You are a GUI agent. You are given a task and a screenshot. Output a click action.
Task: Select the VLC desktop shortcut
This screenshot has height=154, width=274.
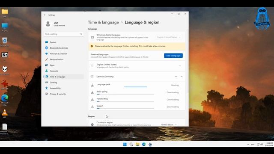(x=5, y=114)
